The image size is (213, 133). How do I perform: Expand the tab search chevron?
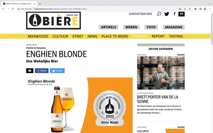[210, 4]
